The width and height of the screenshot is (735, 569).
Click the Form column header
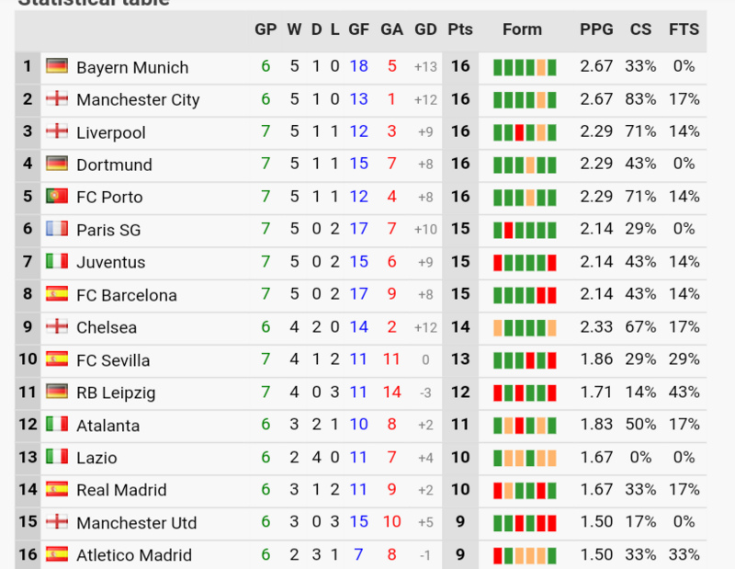click(x=522, y=29)
